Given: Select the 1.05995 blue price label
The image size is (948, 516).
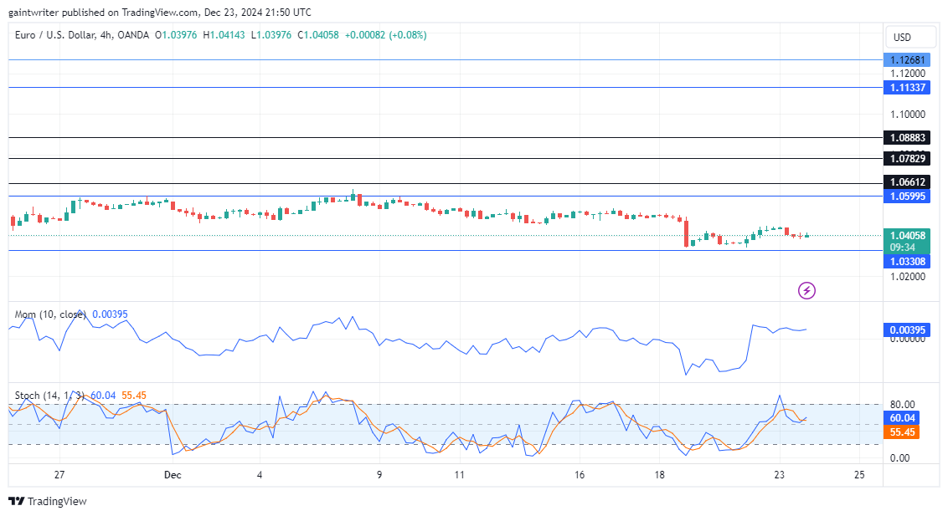Looking at the screenshot, I should (907, 197).
